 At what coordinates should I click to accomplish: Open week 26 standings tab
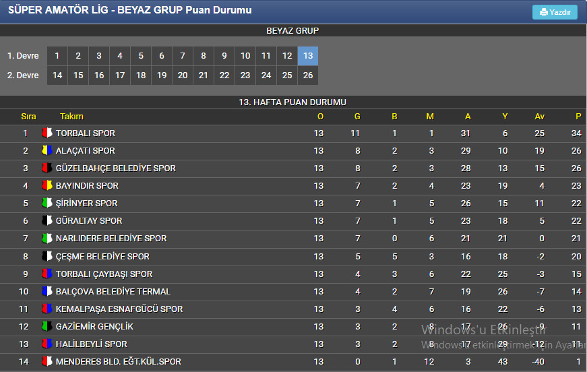(308, 75)
